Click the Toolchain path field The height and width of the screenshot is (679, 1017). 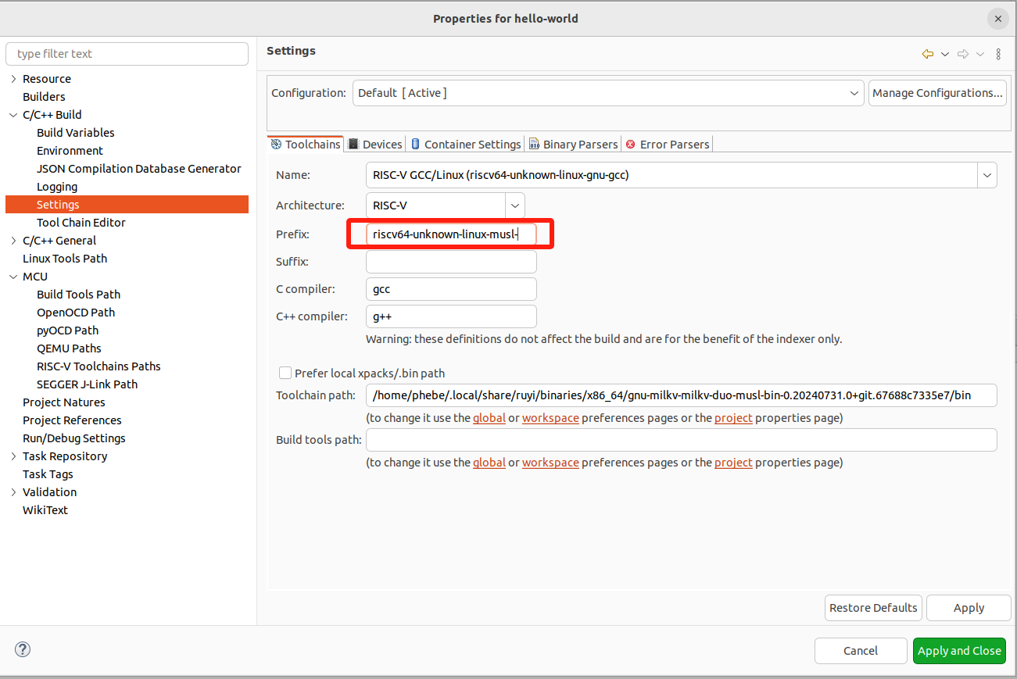coord(682,395)
